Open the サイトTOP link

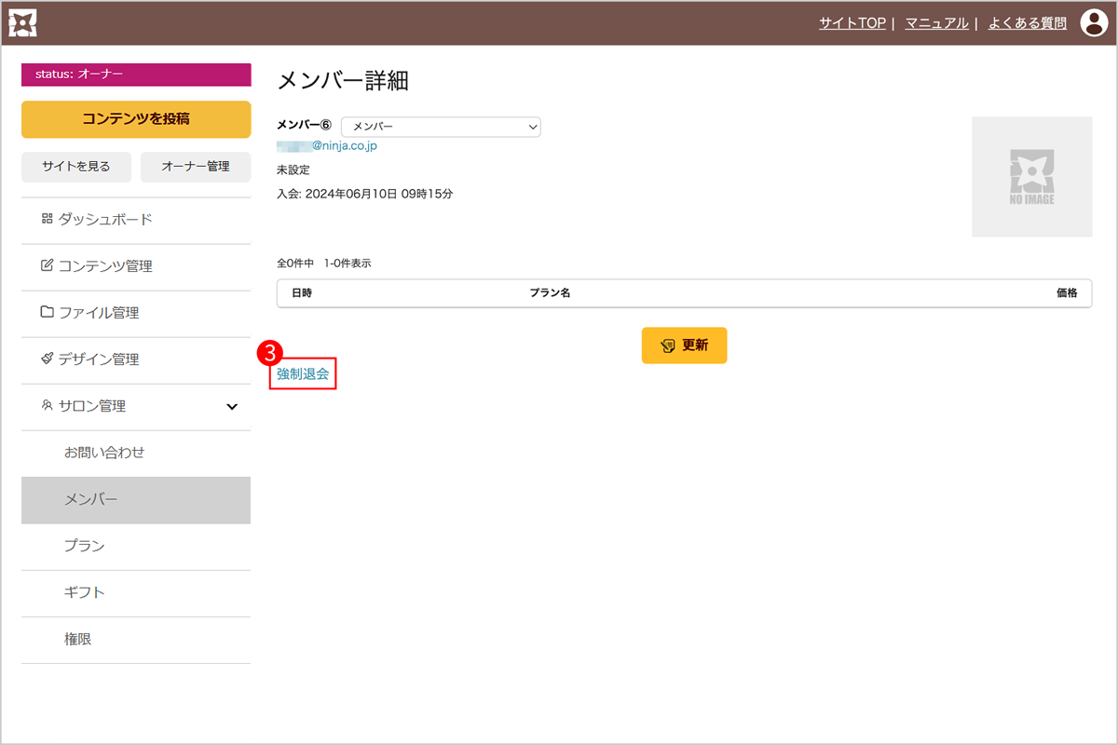(852, 23)
